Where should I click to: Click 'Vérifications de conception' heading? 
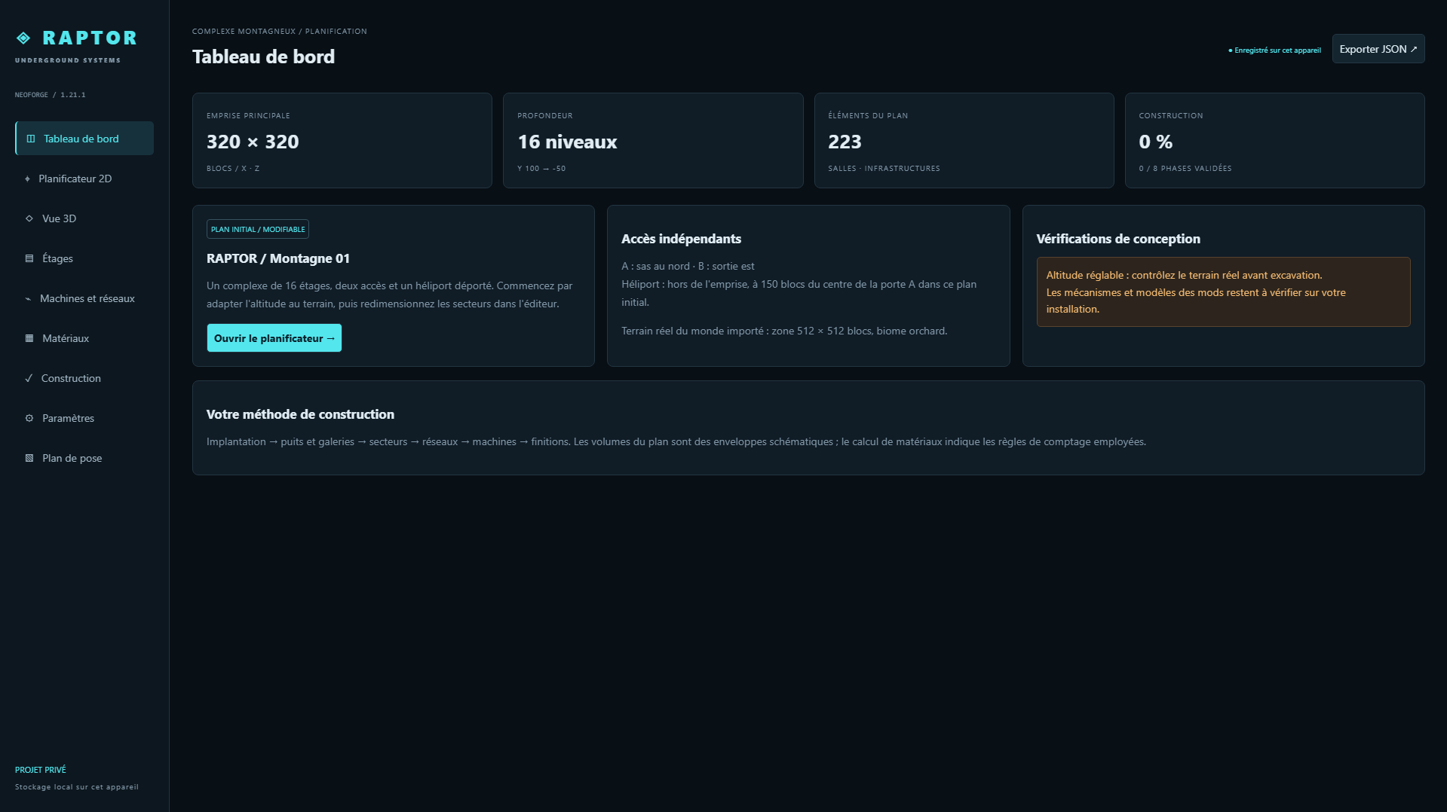[x=1117, y=239]
